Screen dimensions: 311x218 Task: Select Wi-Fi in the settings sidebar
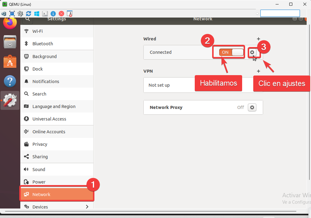[x=37, y=31]
